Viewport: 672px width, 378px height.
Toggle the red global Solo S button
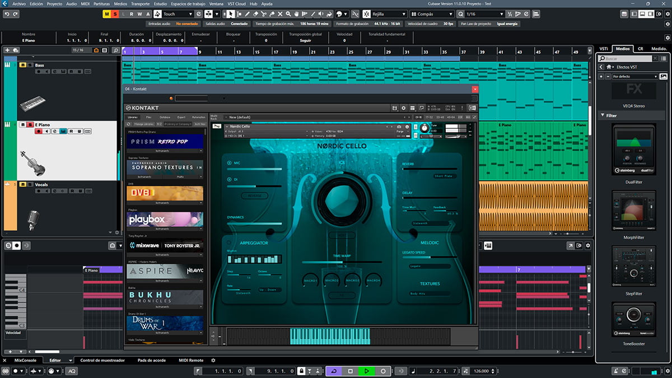tap(115, 14)
